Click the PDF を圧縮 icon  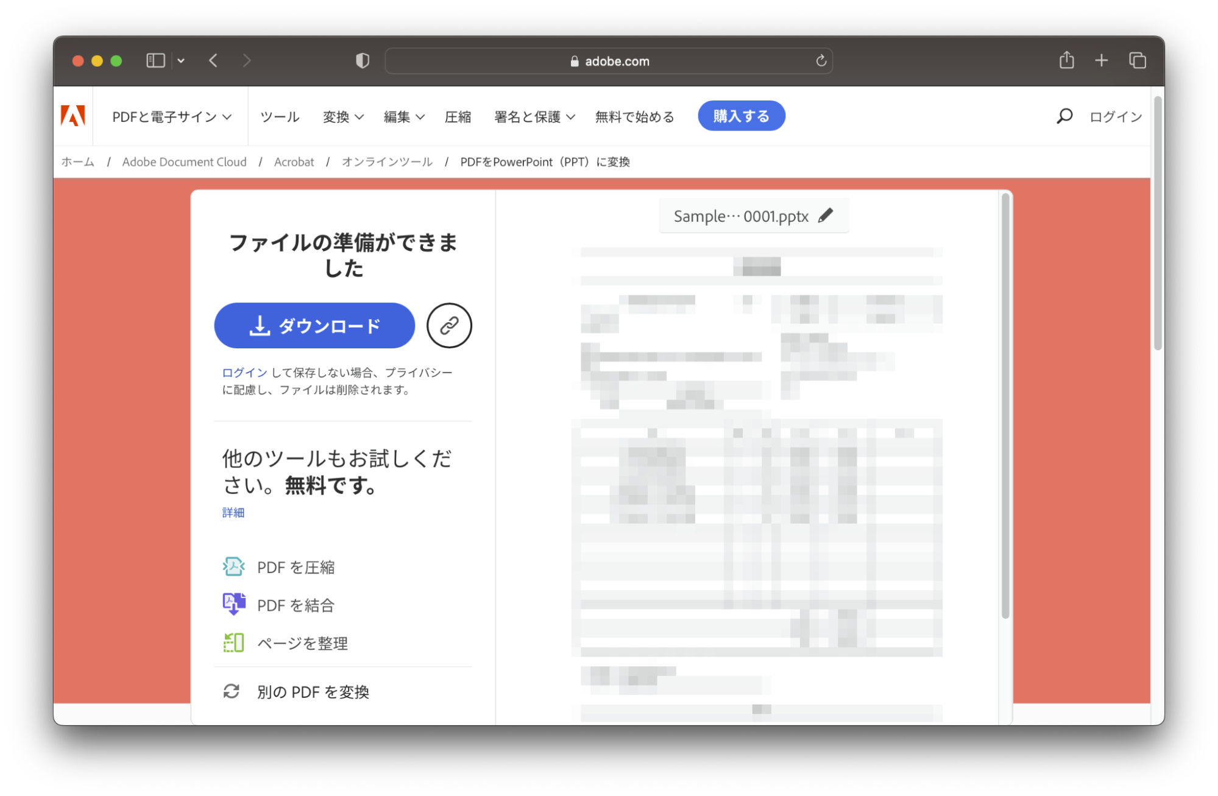(233, 566)
